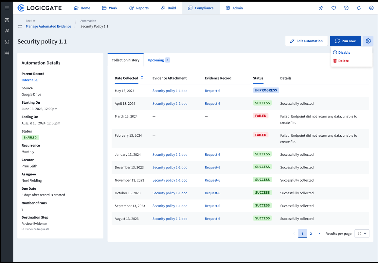Open the Compliance menu
The width and height of the screenshot is (378, 263).
click(201, 8)
